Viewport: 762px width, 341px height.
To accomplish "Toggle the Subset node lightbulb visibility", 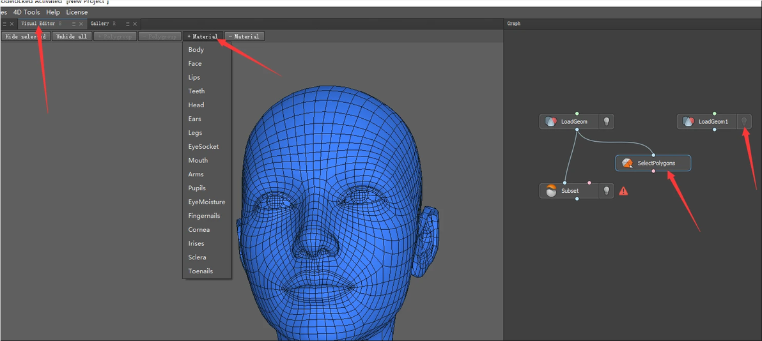I will coord(606,191).
